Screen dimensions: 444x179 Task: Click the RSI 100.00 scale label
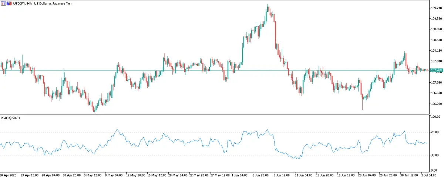436,117
